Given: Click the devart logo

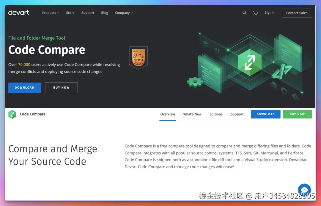Looking at the screenshot, I should pyautogui.click(x=19, y=13).
